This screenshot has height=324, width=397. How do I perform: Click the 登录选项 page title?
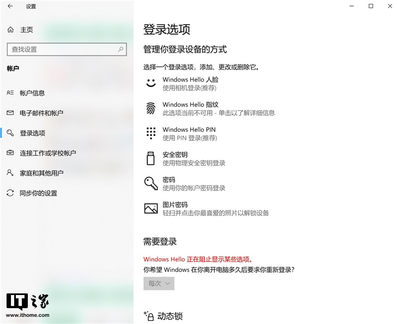pyautogui.click(x=167, y=29)
